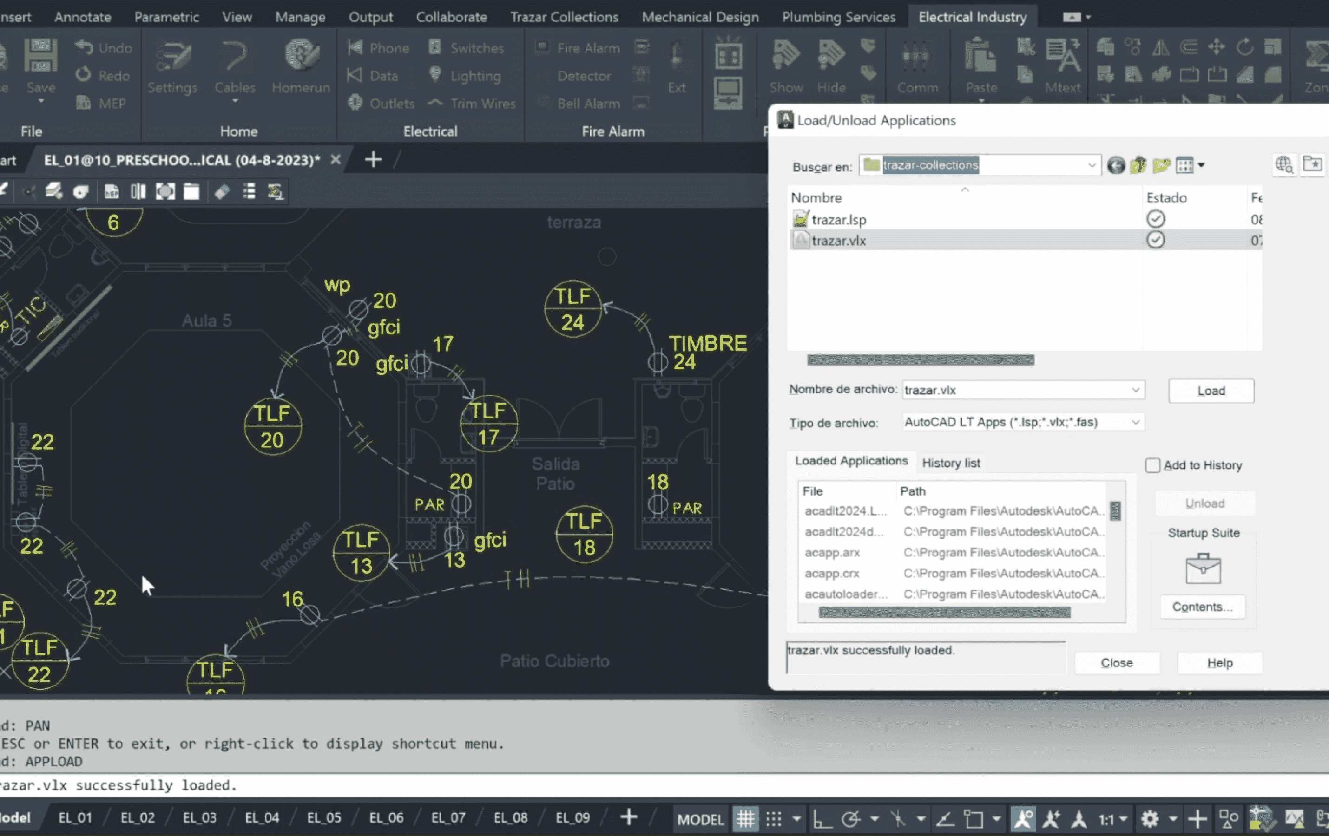Choose the Outlets tool

pyautogui.click(x=381, y=103)
